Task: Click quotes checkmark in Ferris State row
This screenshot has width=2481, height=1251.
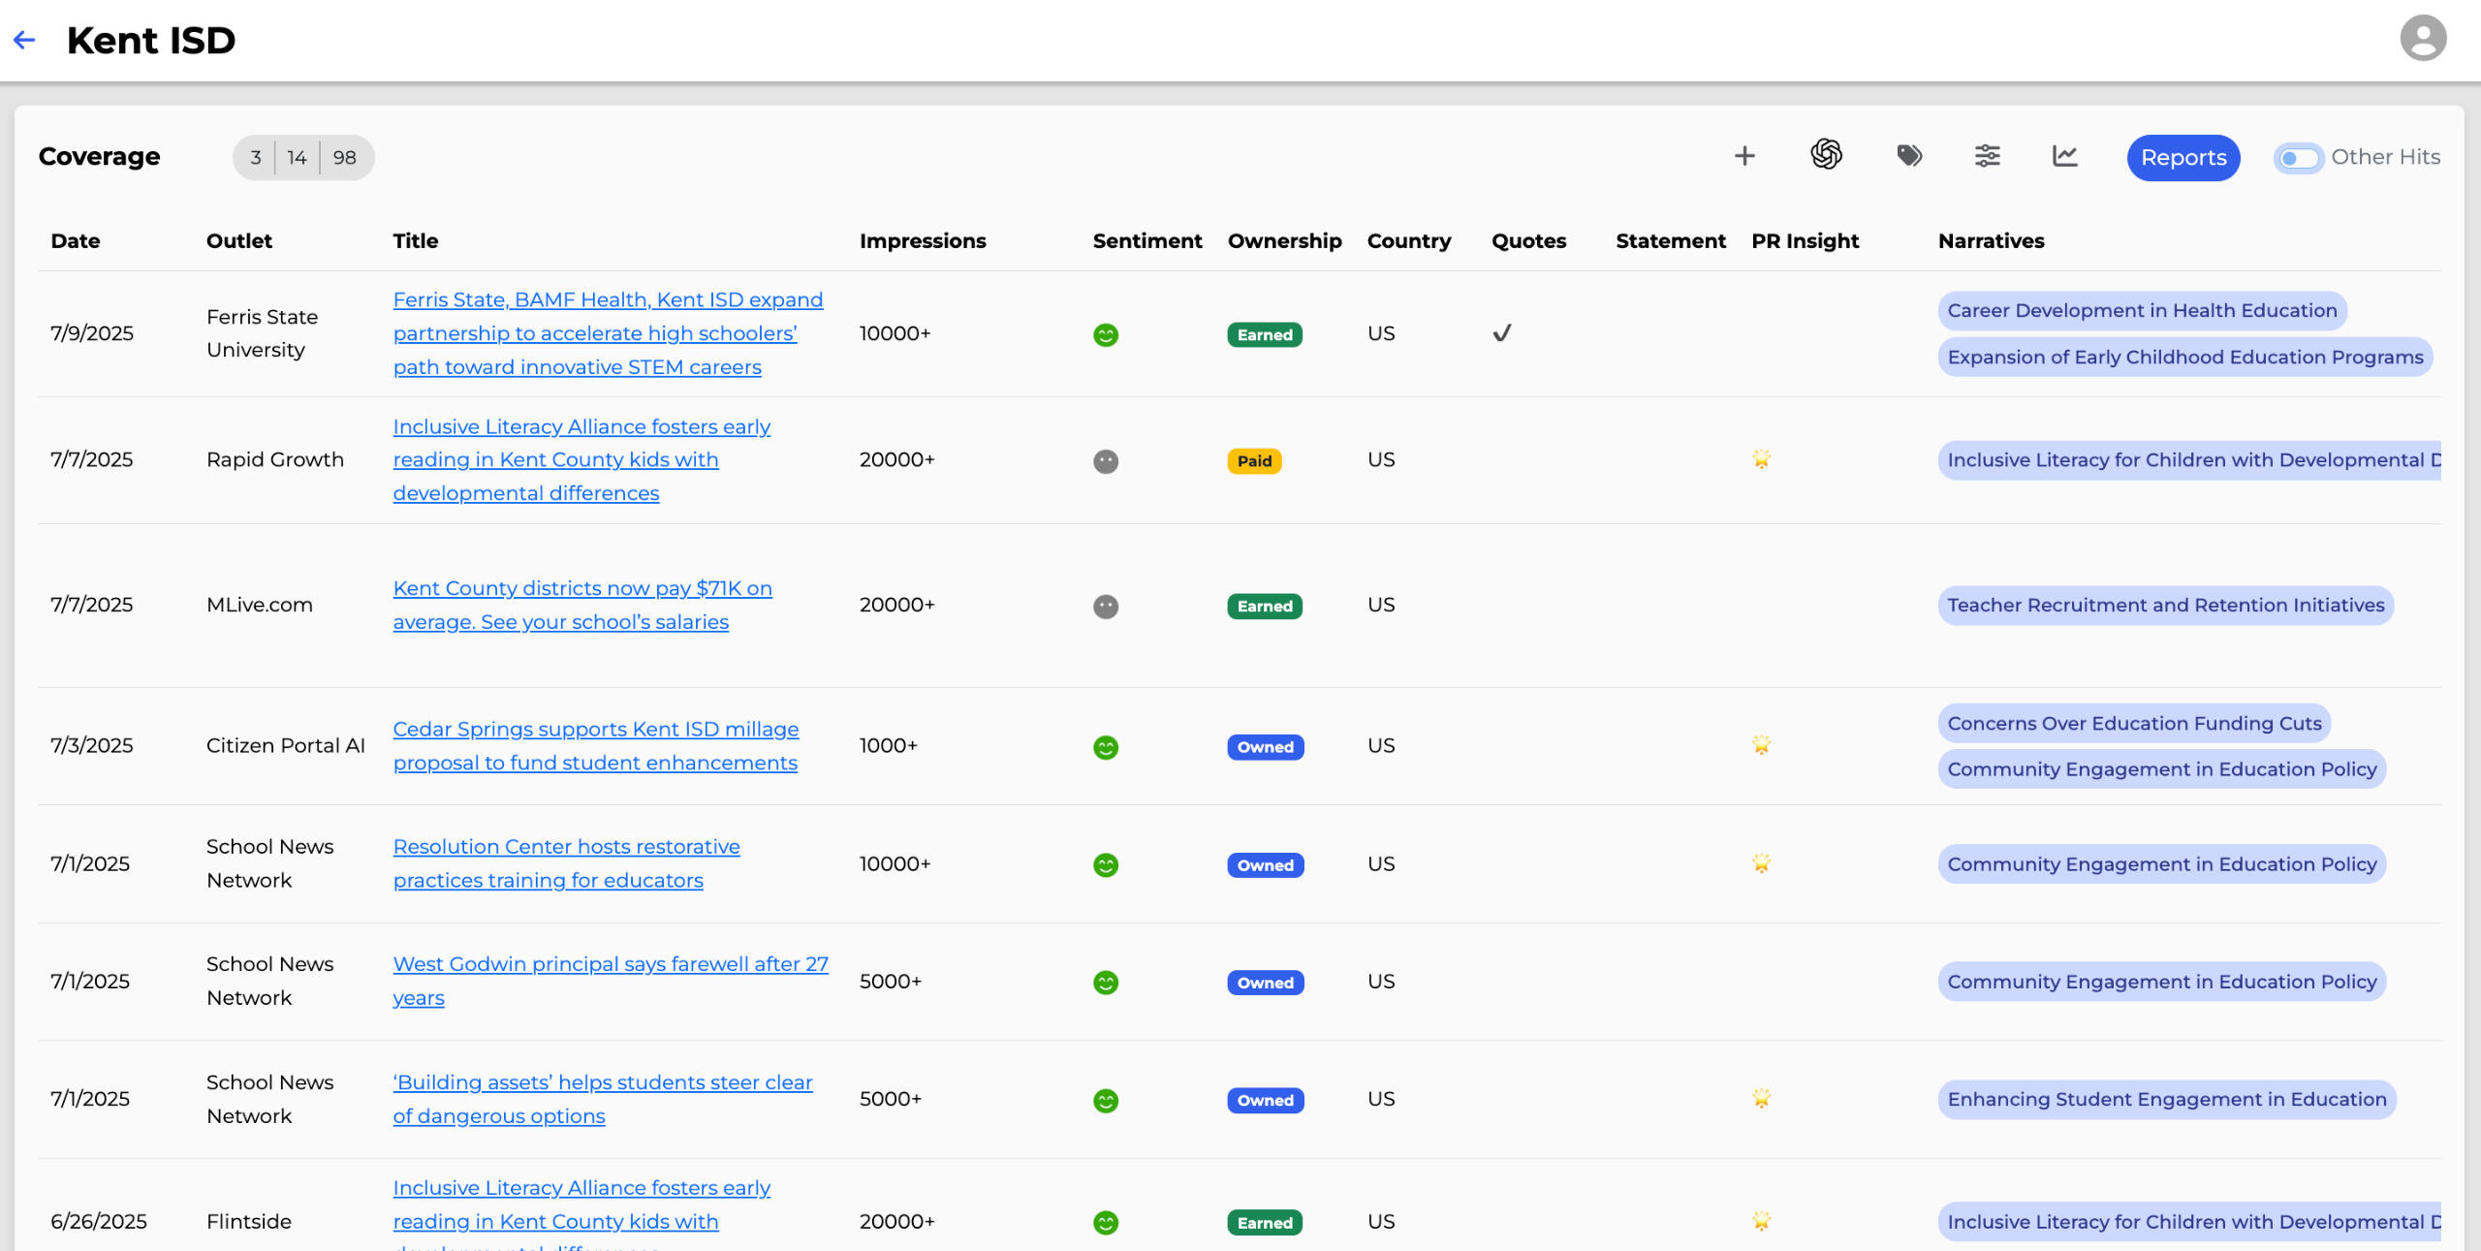Action: 1502,333
